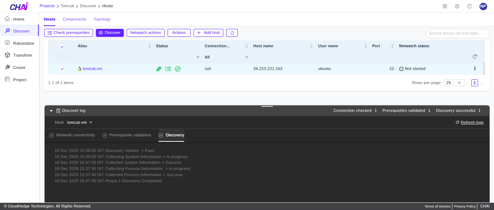Click the ubuntu user name cell

(325, 69)
